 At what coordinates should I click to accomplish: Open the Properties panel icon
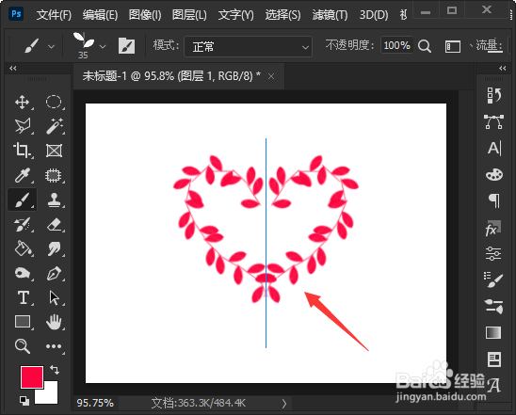tap(494, 359)
